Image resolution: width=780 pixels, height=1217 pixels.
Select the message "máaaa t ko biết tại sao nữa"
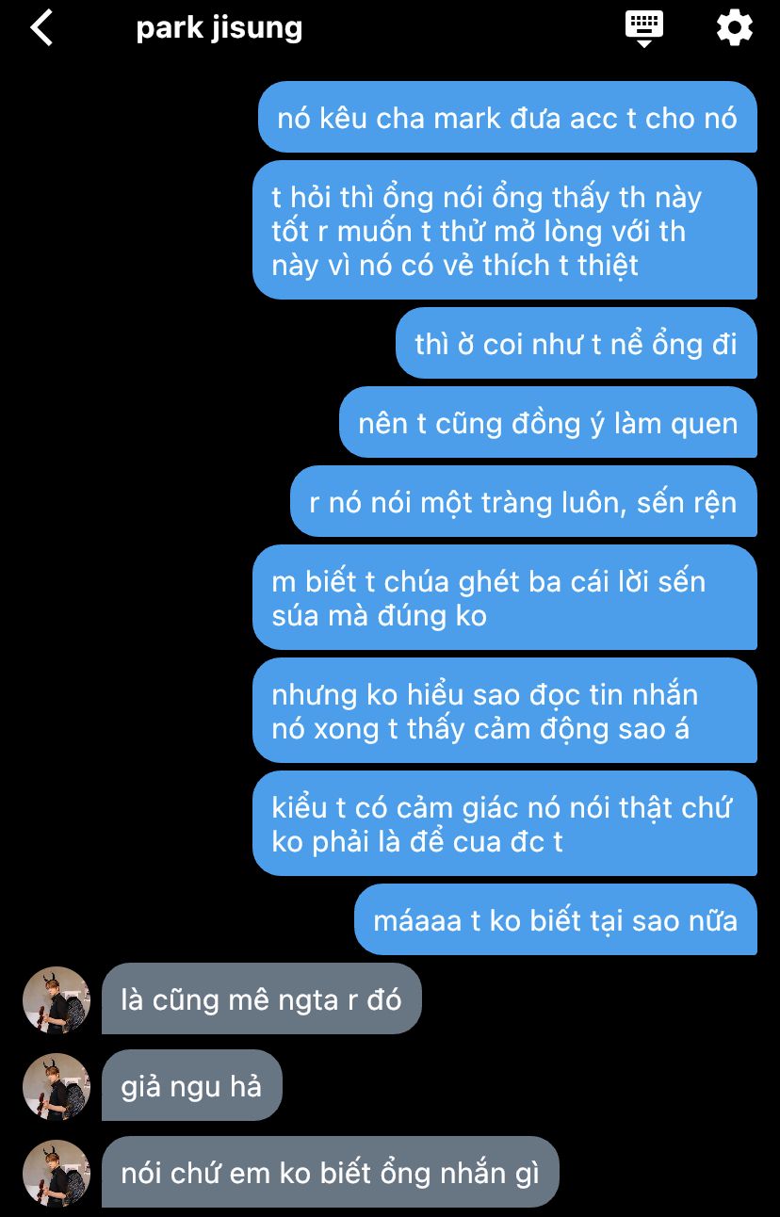pyautogui.click(x=556, y=919)
